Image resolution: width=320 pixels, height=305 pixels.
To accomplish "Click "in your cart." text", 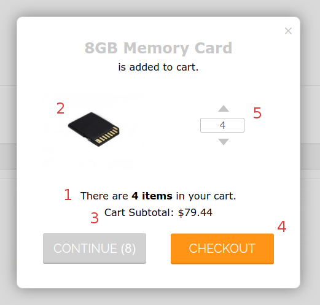I will pyautogui.click(x=206, y=196).
